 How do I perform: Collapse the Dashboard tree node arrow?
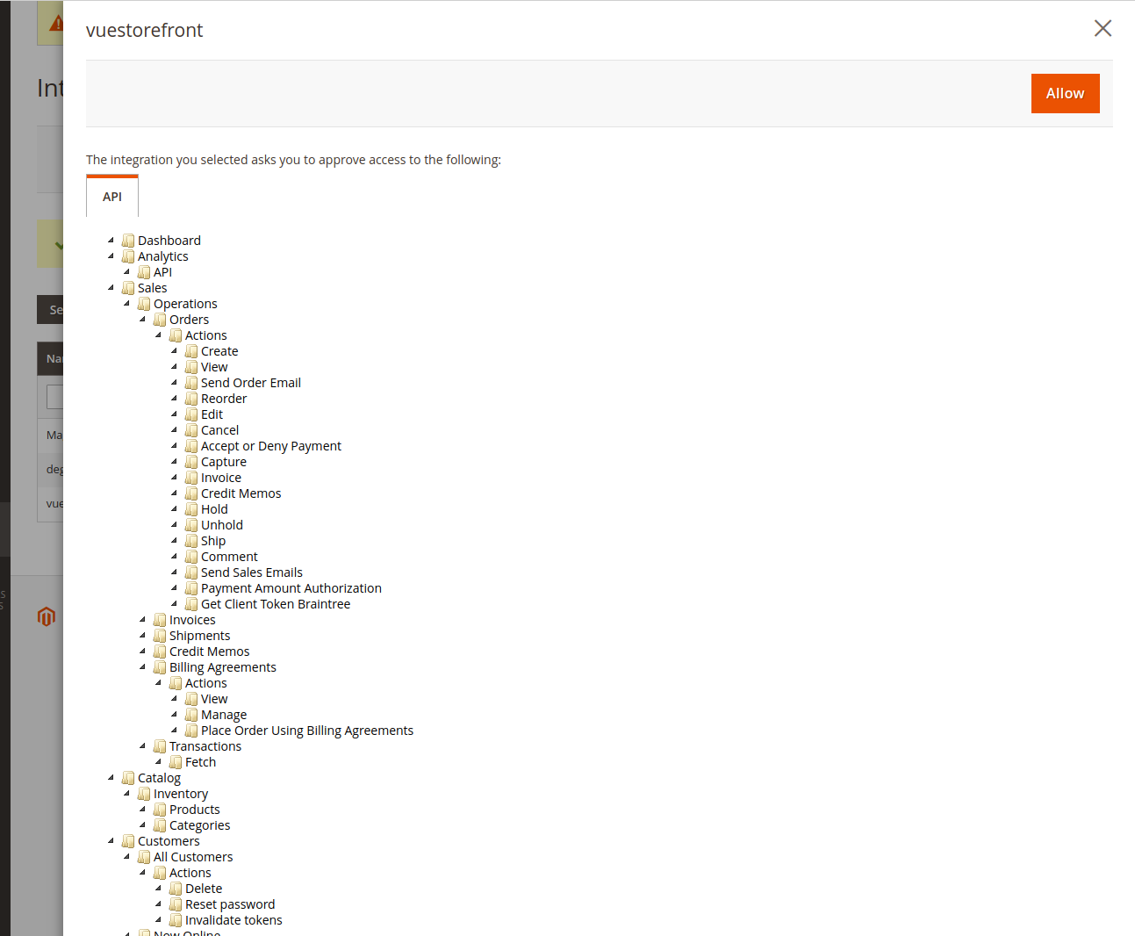pyautogui.click(x=111, y=241)
